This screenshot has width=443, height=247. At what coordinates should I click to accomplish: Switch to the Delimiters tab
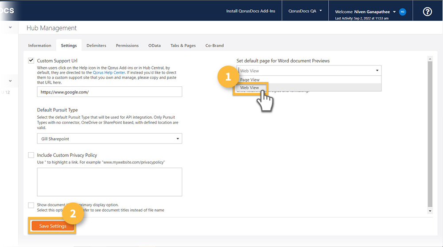[96, 46]
